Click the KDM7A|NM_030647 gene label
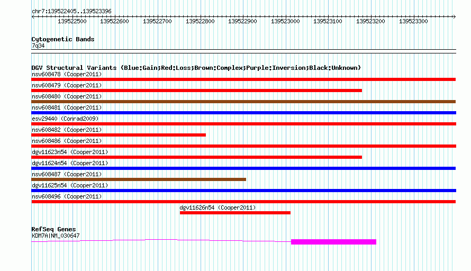This screenshot has width=471, height=271. (x=56, y=236)
